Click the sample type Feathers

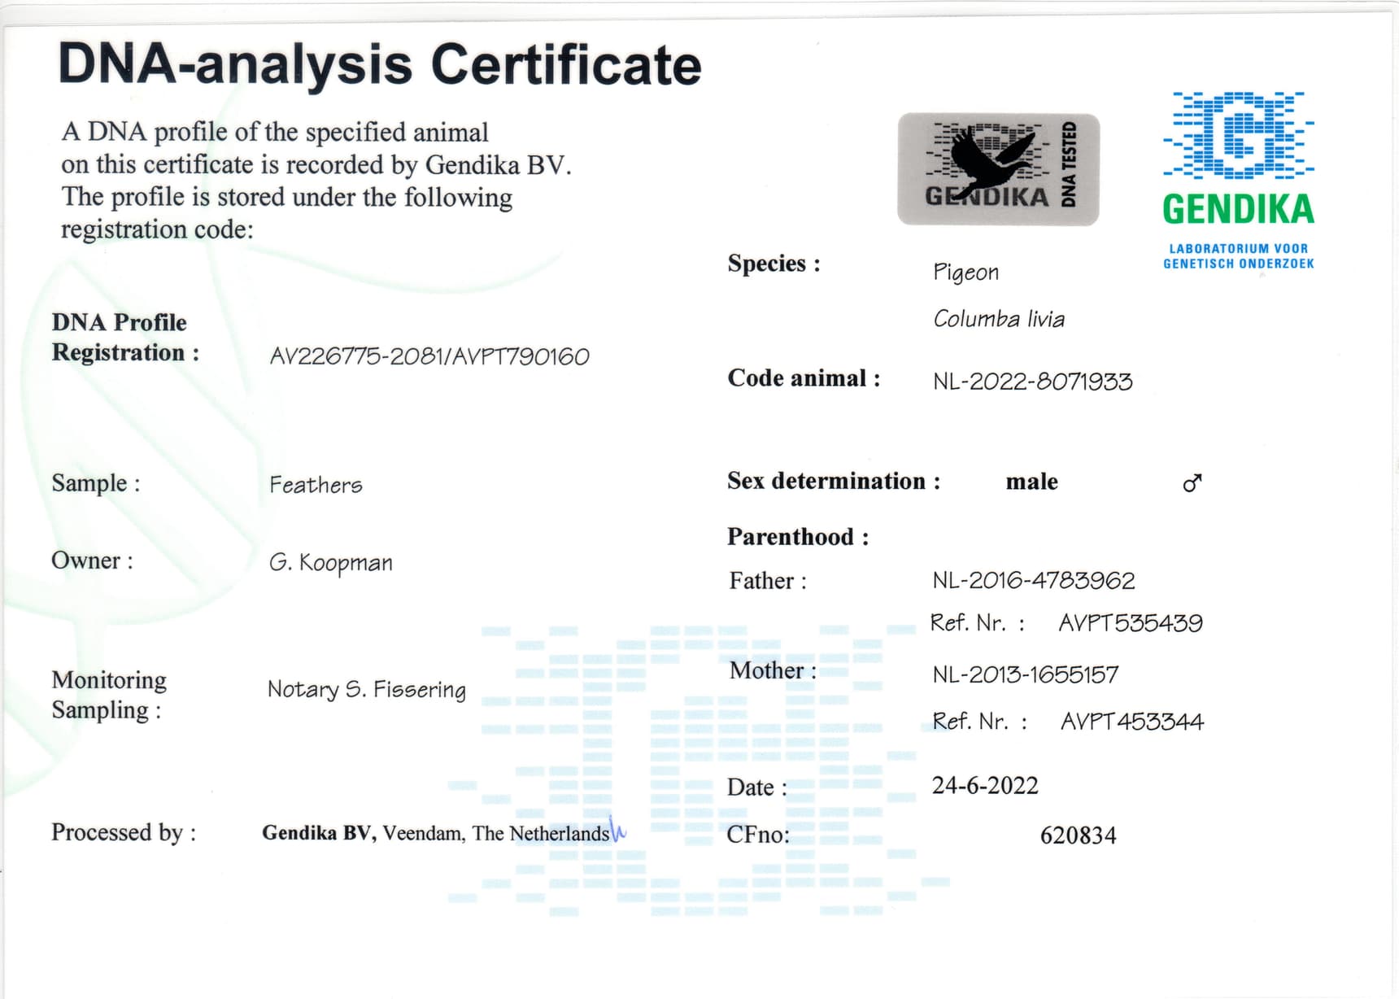[x=316, y=485]
